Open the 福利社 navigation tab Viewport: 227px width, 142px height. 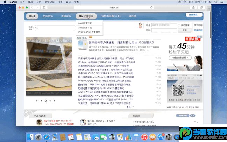(x=132, y=16)
